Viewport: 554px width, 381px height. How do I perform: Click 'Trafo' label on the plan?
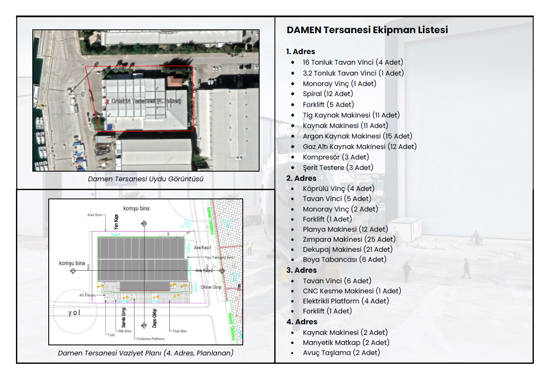[111, 335]
